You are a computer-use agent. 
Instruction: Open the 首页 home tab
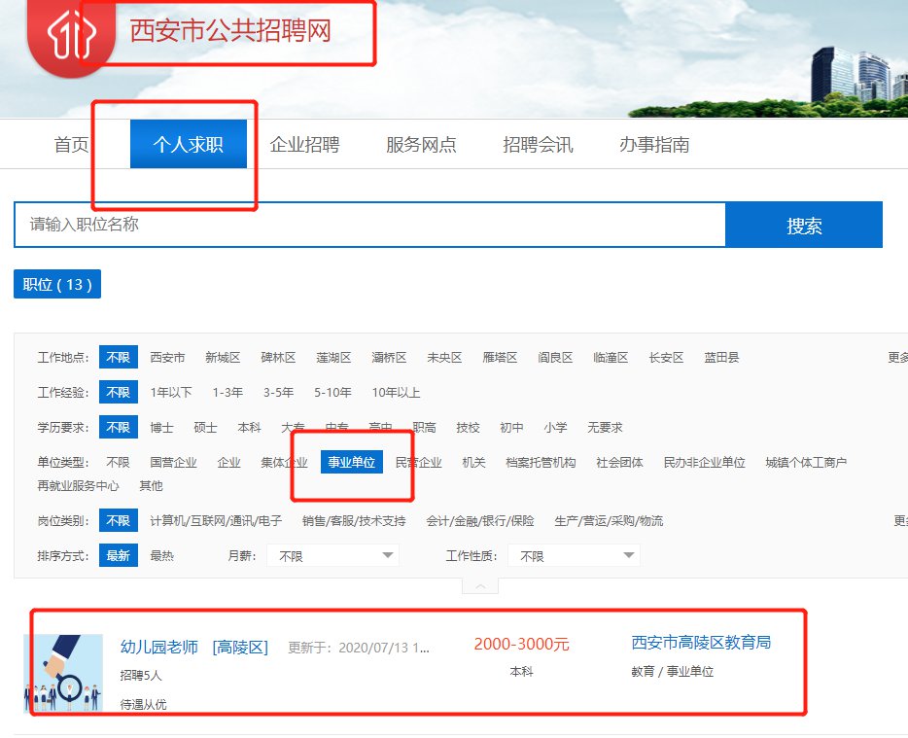(71, 145)
